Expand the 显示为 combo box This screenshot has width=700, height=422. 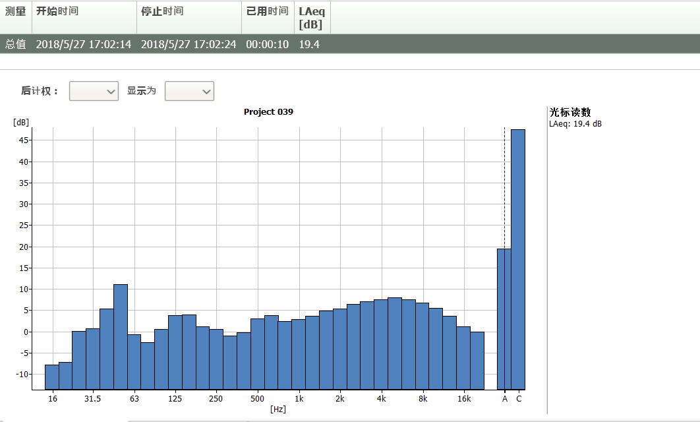(189, 91)
